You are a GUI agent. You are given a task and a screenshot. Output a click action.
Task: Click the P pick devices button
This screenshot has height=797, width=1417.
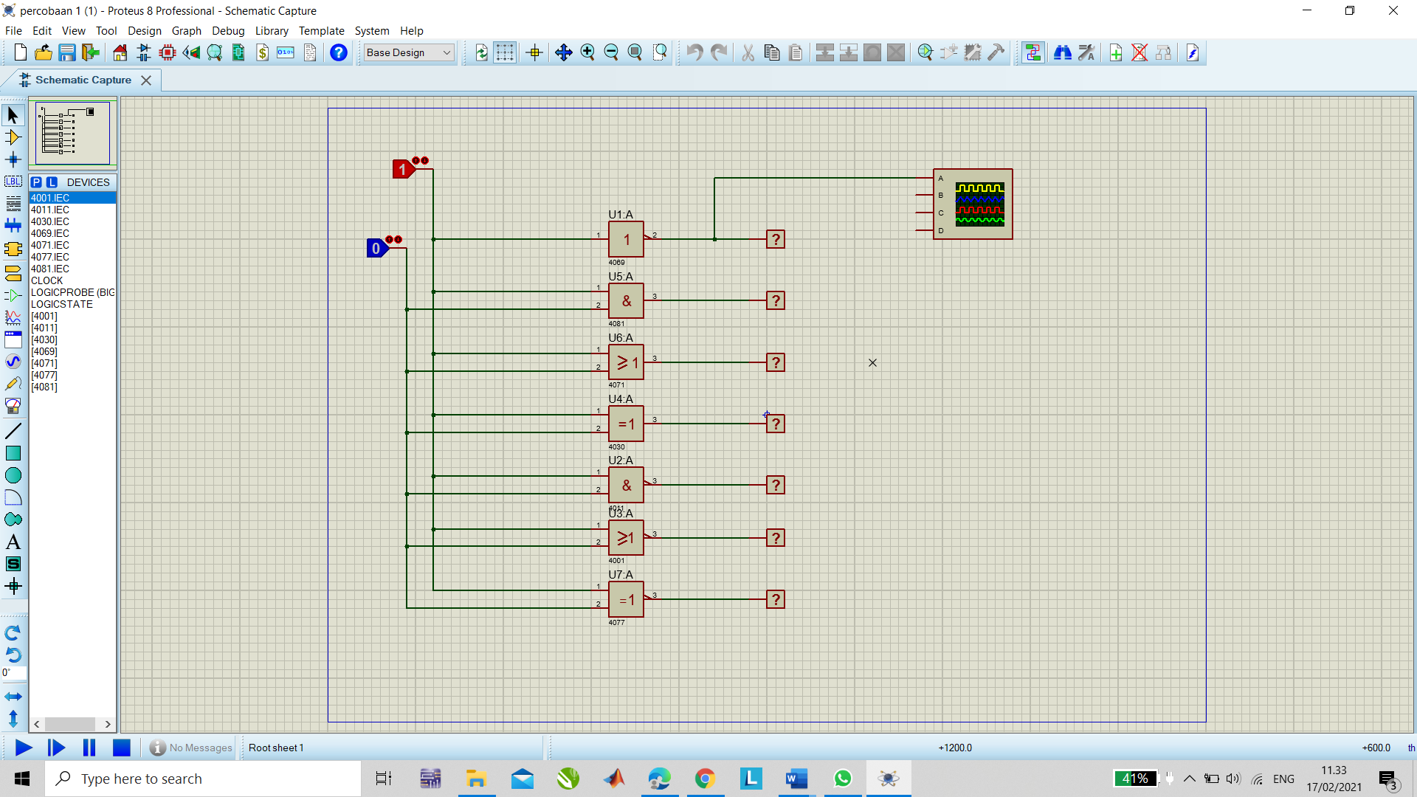click(x=36, y=182)
